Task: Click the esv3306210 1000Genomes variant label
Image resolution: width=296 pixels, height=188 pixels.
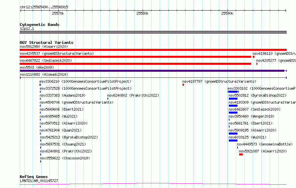Action: pos(85,81)
